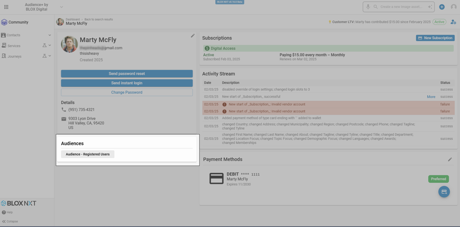Click the 'Added payment method of type card' row
Viewport: 460px width, 227px height.
pos(328,118)
